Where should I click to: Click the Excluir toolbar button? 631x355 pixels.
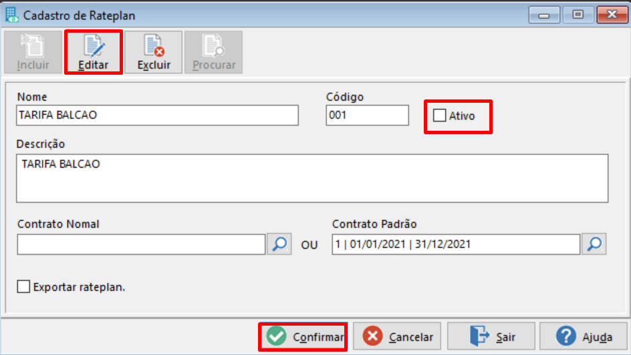coord(154,52)
